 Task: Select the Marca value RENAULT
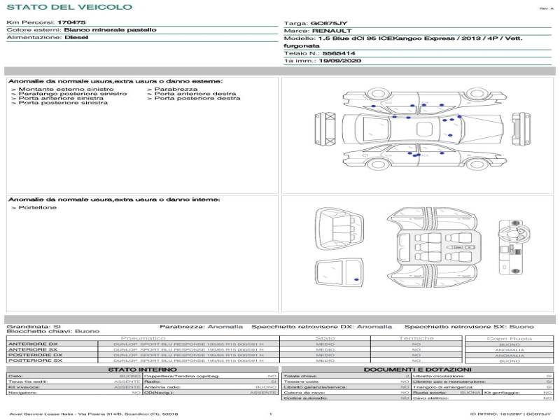(332, 31)
